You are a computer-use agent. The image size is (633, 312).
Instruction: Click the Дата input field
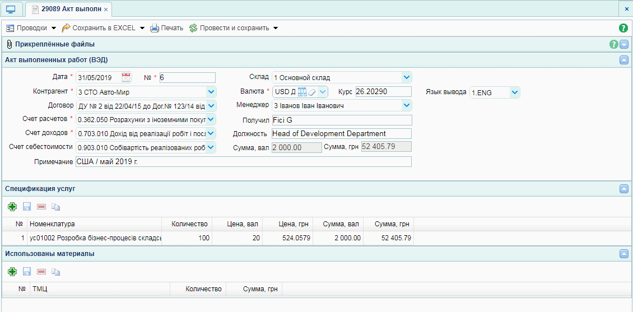tap(99, 77)
